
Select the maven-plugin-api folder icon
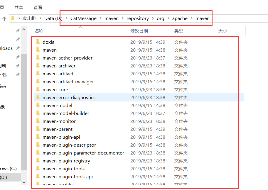point(38,137)
